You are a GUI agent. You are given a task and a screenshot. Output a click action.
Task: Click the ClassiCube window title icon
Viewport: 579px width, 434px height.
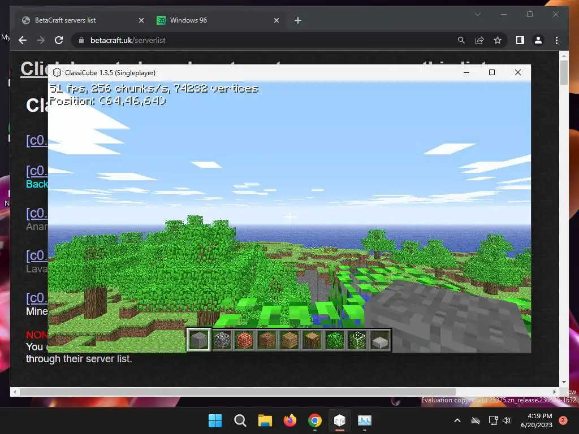tap(57, 73)
